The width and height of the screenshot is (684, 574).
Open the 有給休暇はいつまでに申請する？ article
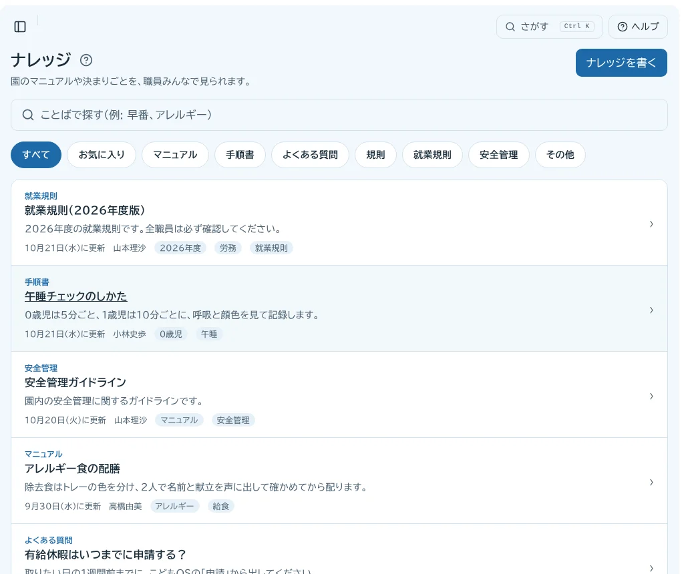click(x=106, y=555)
